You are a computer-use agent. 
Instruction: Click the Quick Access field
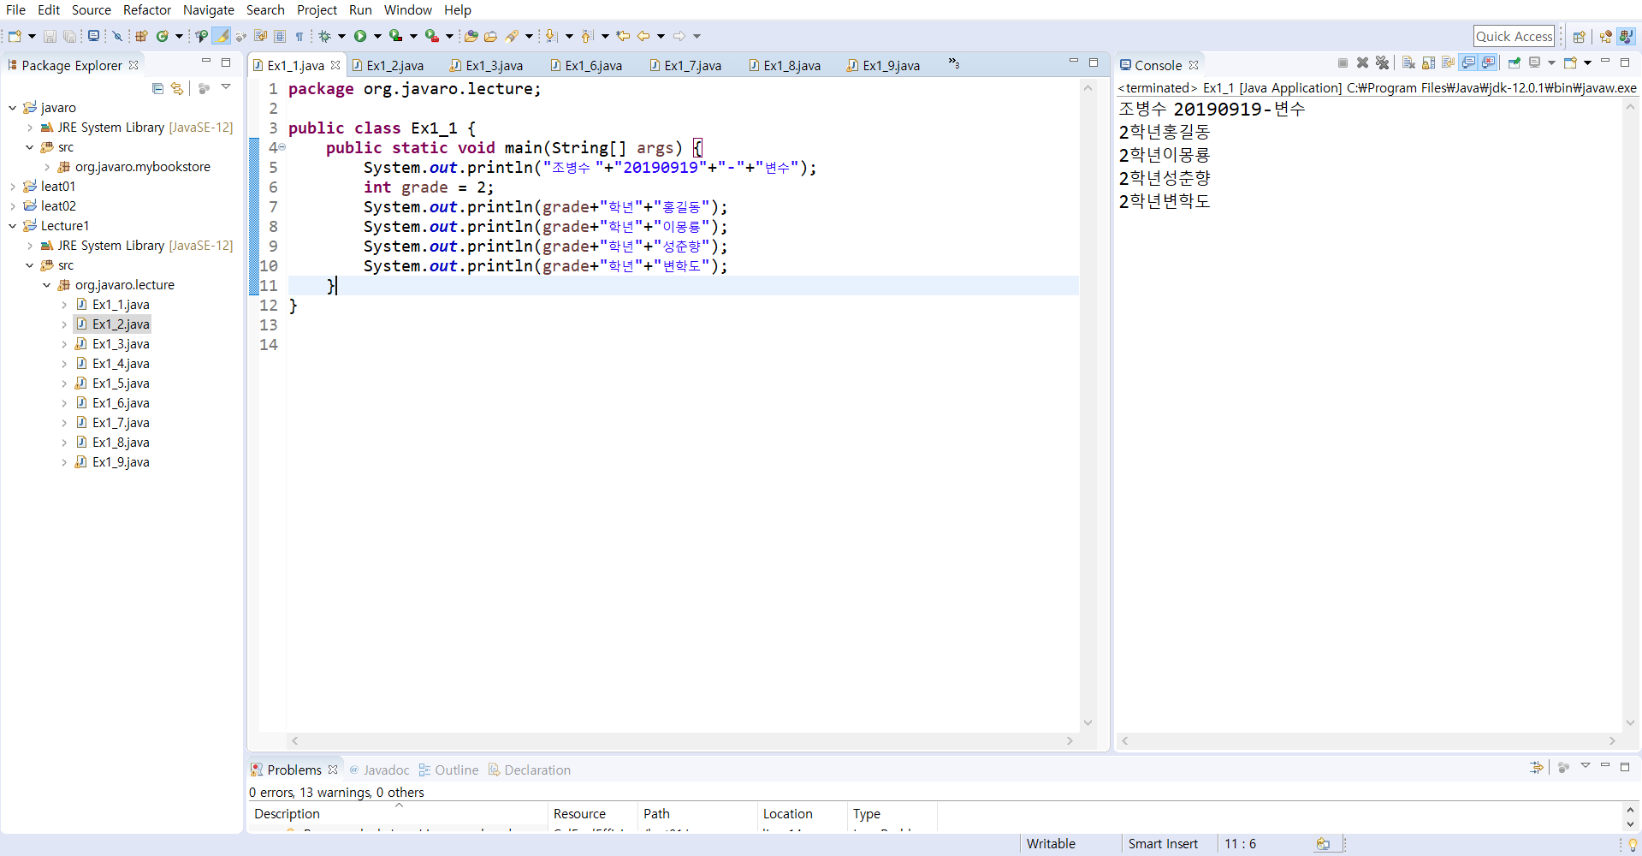1514,36
